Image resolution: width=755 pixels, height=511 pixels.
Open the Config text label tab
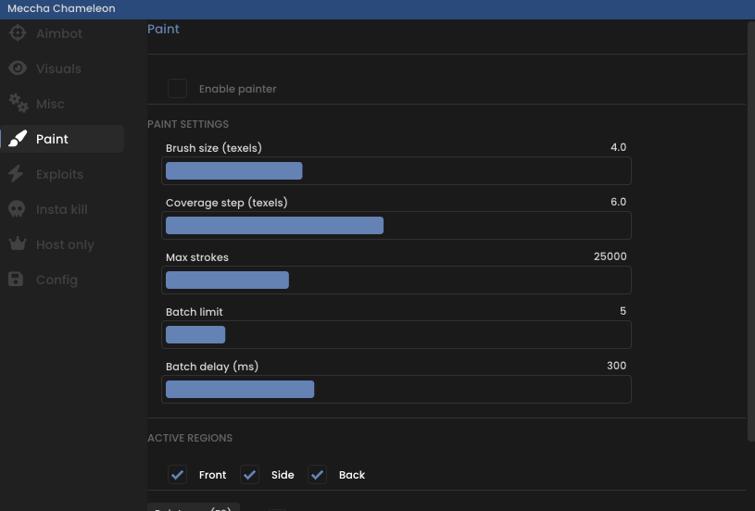[57, 280]
